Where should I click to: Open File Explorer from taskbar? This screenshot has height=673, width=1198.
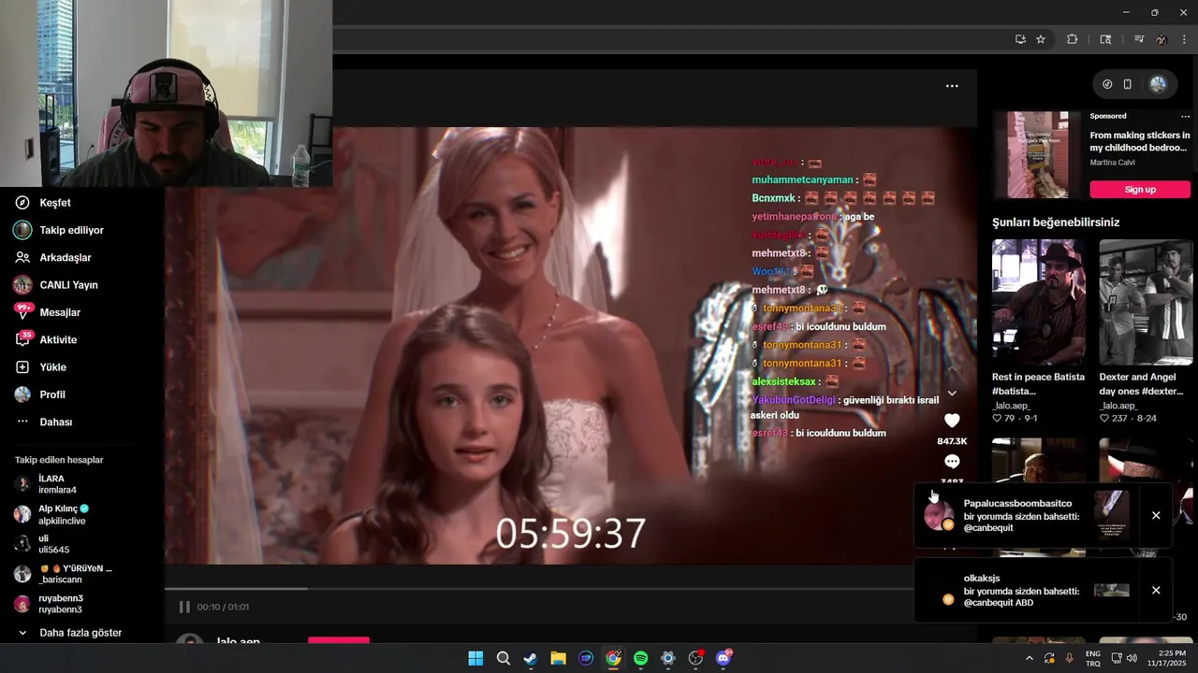558,658
